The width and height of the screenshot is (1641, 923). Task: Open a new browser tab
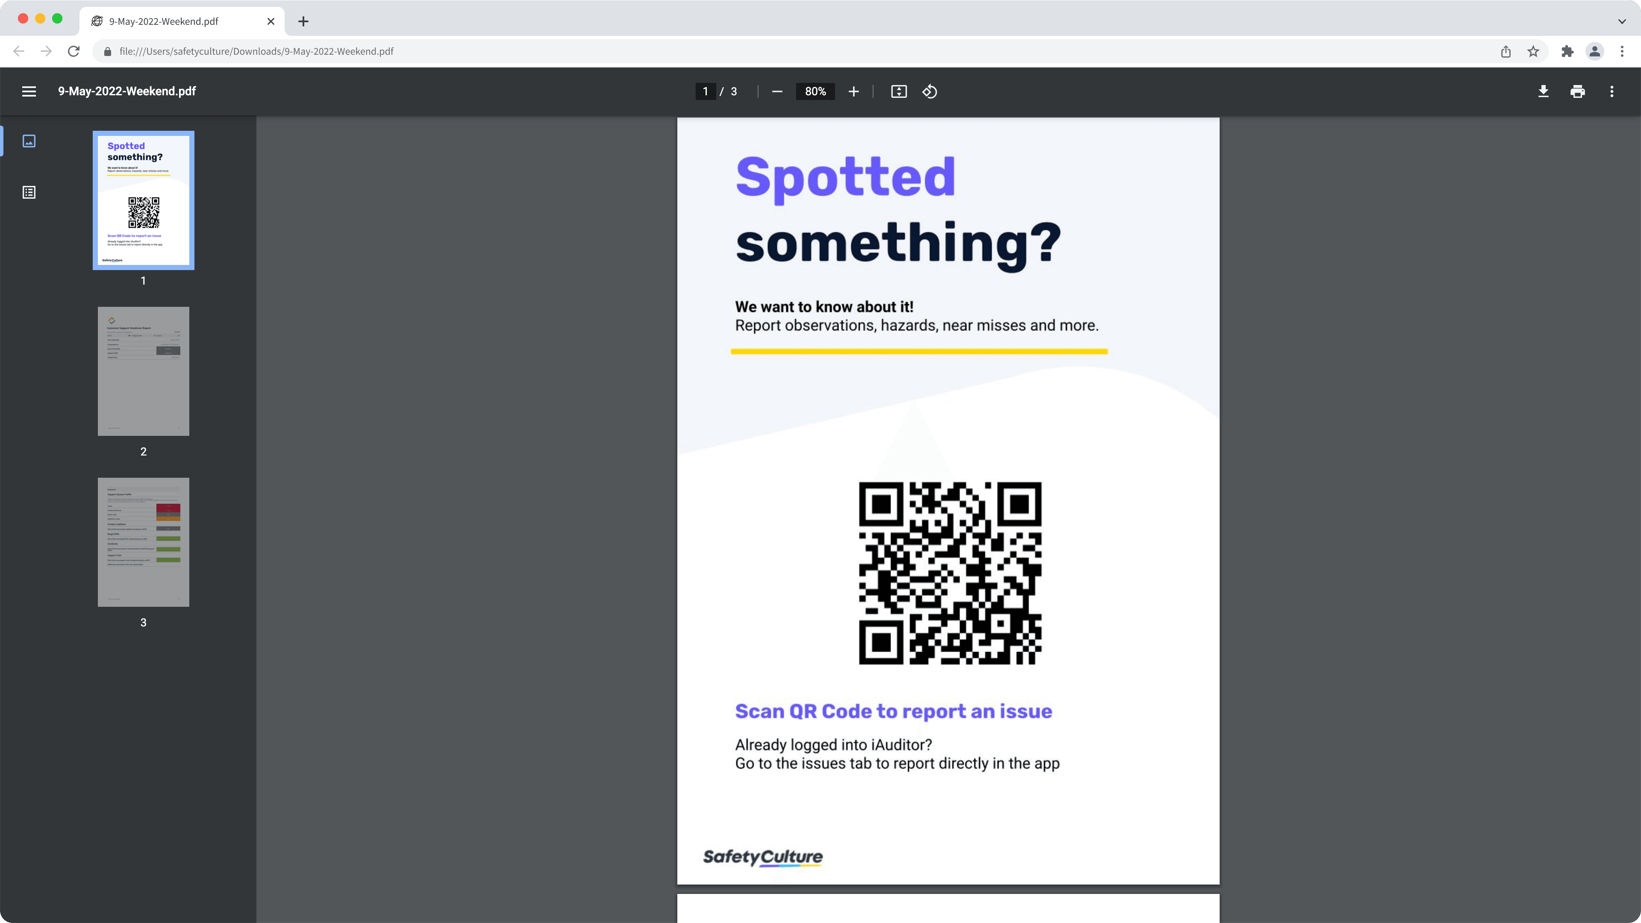[303, 21]
